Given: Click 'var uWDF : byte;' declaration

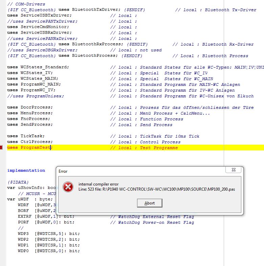Looking at the screenshot, I should pos(30,199).
